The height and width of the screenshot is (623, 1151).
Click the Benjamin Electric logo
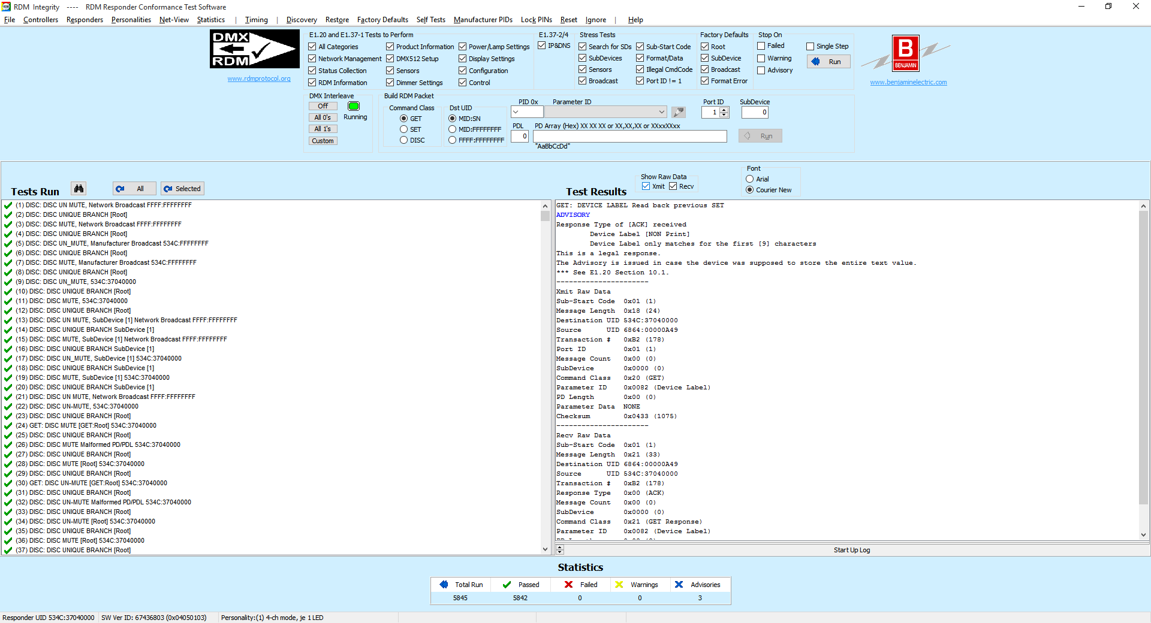905,53
